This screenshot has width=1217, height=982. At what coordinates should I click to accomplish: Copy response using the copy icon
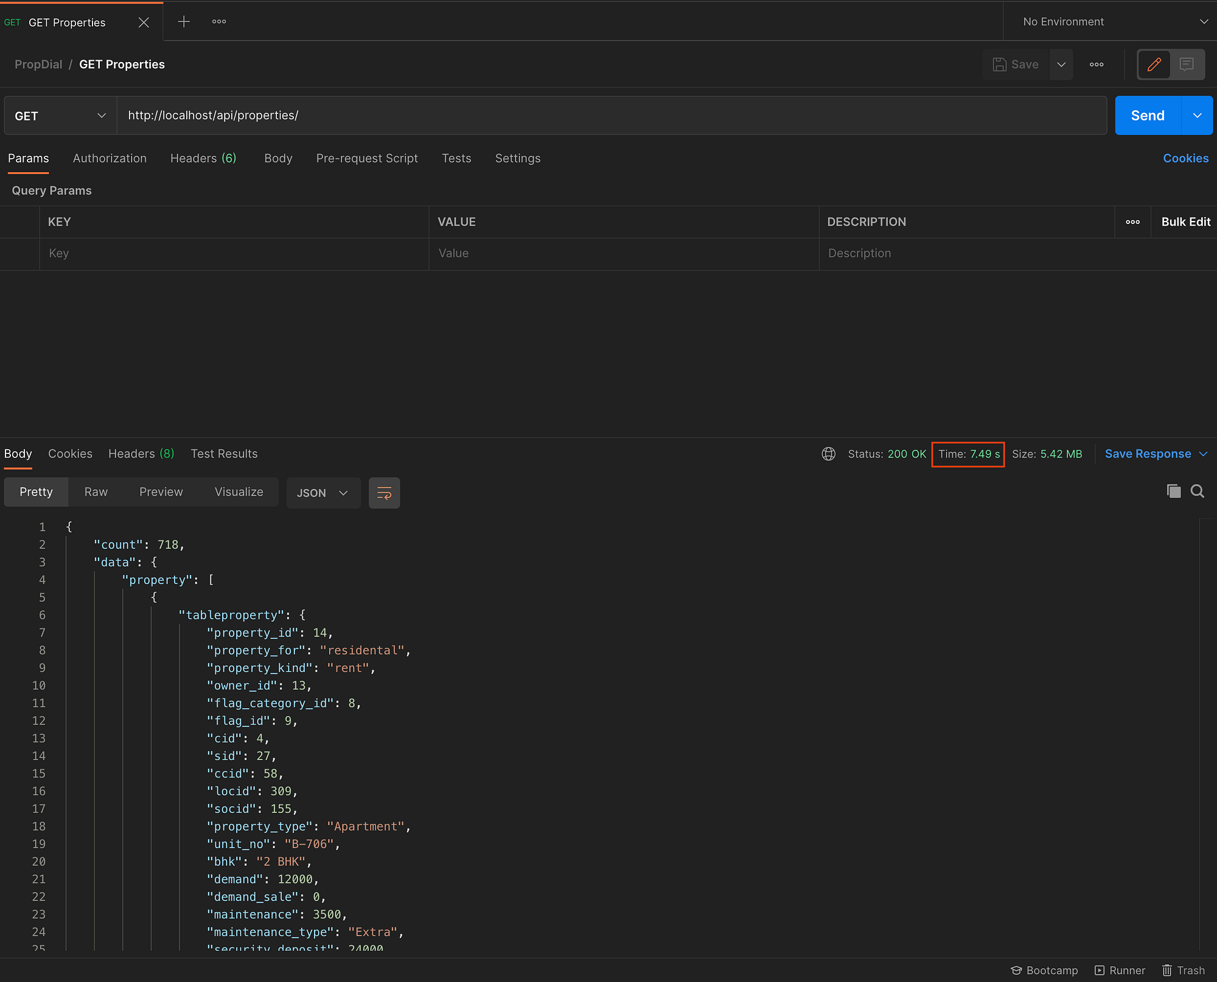tap(1173, 491)
